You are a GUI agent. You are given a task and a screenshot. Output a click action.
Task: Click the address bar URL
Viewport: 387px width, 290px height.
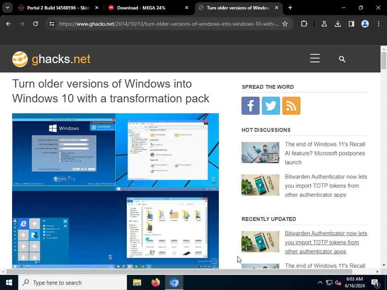pyautogui.click(x=169, y=24)
